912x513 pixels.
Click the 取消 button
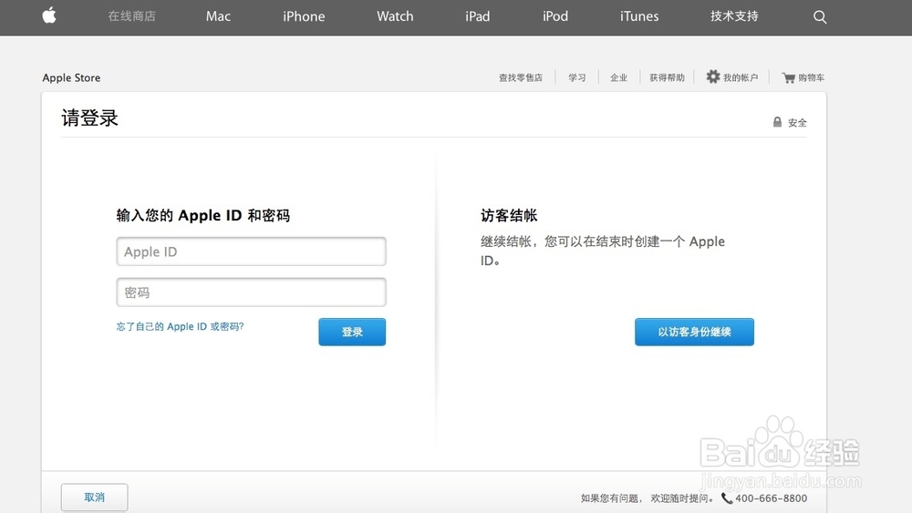(x=94, y=498)
